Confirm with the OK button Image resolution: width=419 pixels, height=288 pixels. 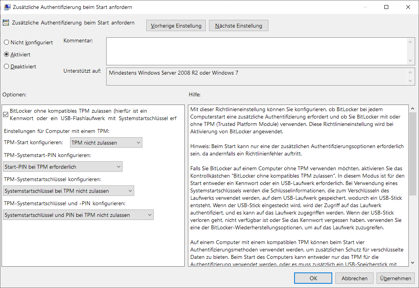(x=313, y=278)
